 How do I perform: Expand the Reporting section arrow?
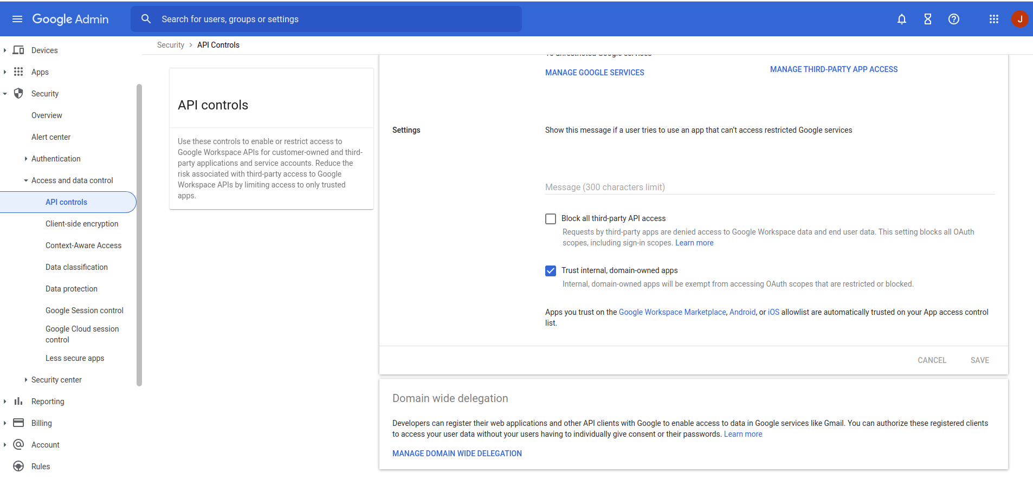click(x=5, y=402)
